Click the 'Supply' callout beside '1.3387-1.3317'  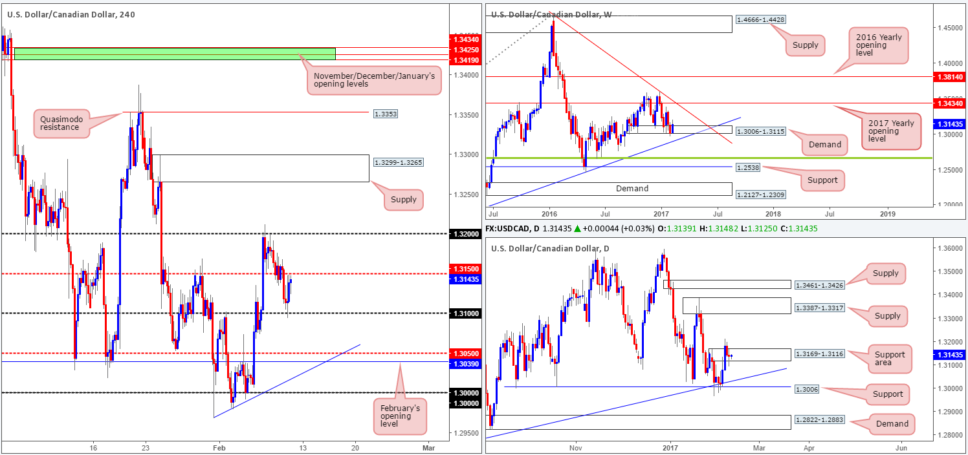pos(887,315)
